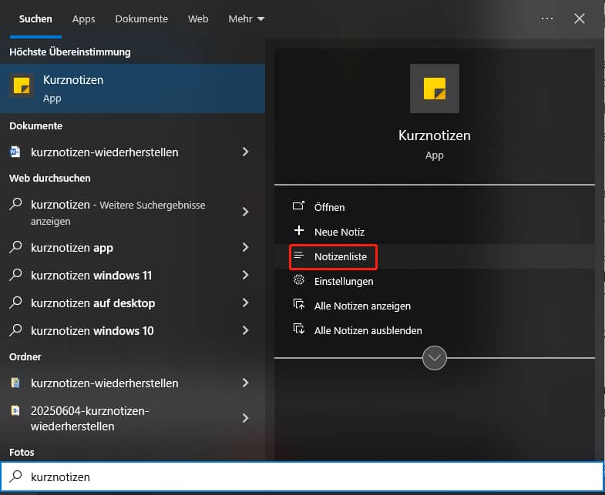Viewport: 605px width, 495px height.
Task: Click the folder icon of kurznotizen-wiederherstellen
Action: [15, 383]
